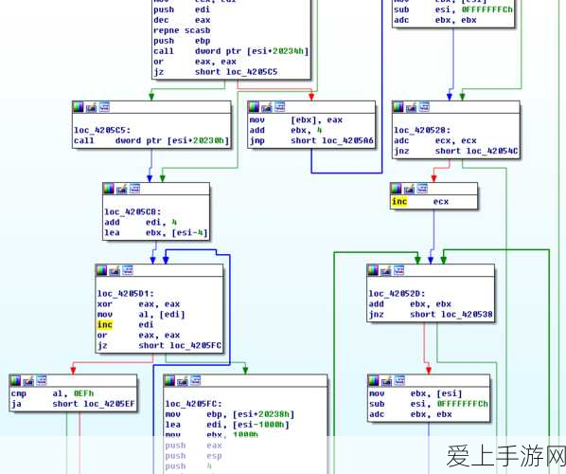The image size is (566, 474).
Task: Select the 'mov ebp, [esi+20238h]' instruction
Action: 230,414
